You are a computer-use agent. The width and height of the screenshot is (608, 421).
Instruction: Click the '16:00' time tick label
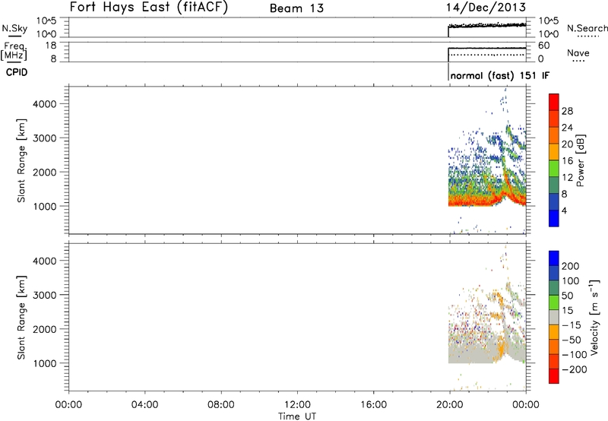(373, 405)
